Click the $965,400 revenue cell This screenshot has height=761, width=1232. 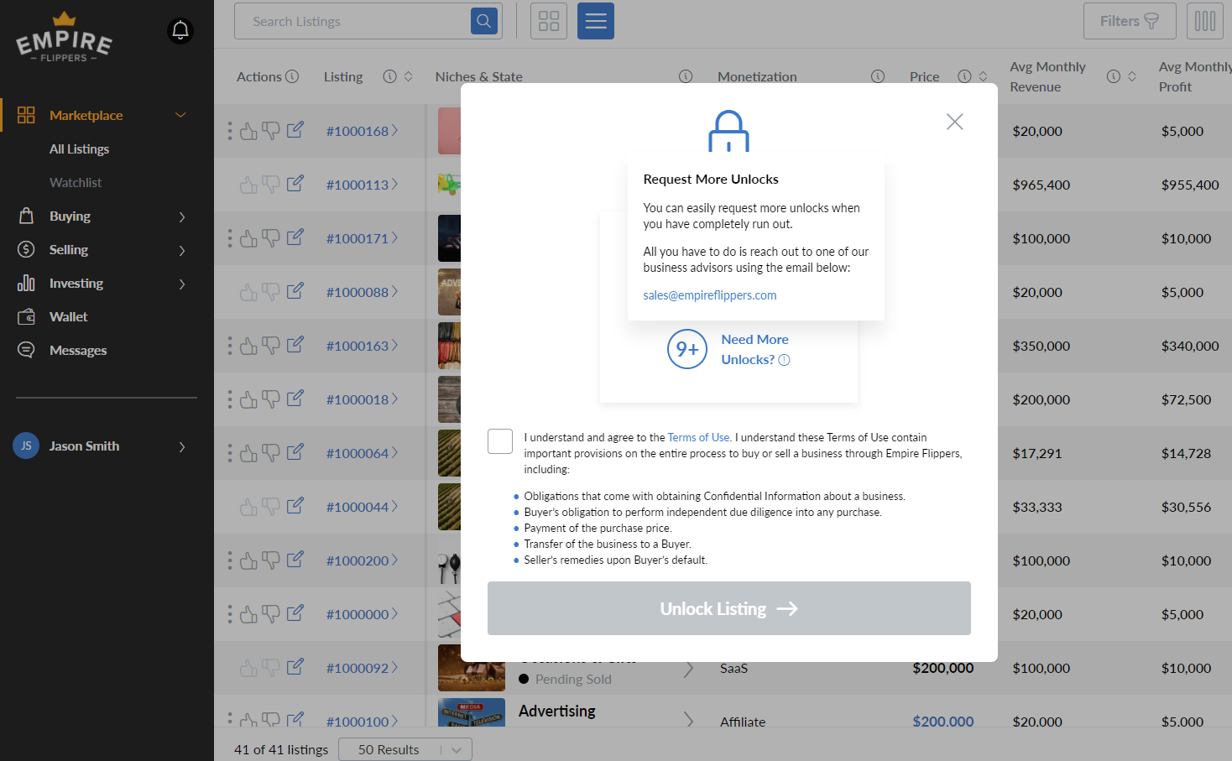(x=1041, y=185)
